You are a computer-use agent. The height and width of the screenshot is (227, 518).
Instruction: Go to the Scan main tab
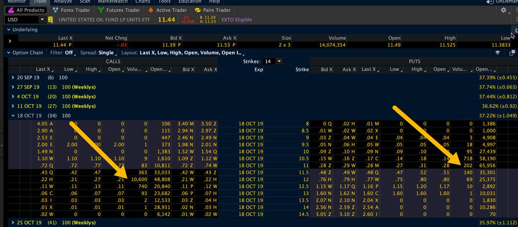(85, 1)
